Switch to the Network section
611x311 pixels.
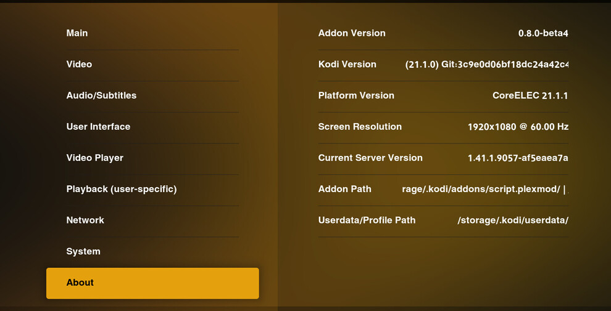(x=85, y=220)
